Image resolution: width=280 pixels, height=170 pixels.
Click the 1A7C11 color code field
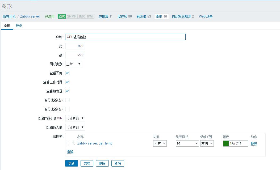(239, 143)
